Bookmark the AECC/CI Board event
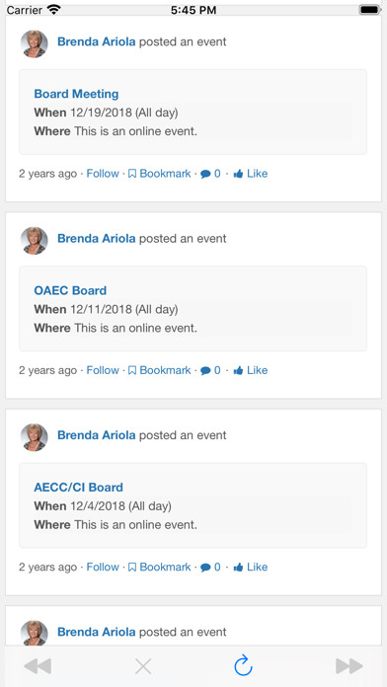The height and width of the screenshot is (687, 387). coord(160,567)
